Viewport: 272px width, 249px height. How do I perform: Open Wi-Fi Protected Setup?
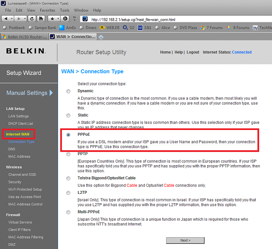[25, 189]
